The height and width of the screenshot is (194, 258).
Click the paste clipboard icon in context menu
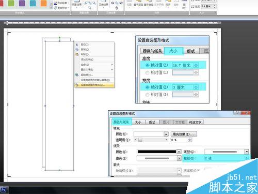77,54
